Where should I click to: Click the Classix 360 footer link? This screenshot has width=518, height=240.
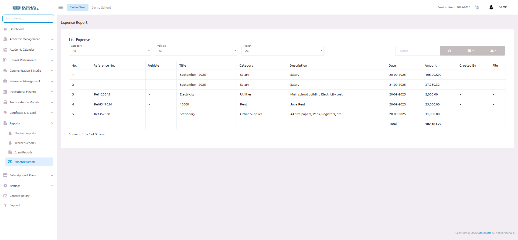click(x=484, y=233)
